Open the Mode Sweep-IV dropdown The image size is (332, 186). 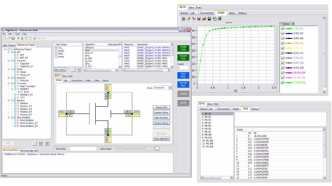click(x=170, y=88)
